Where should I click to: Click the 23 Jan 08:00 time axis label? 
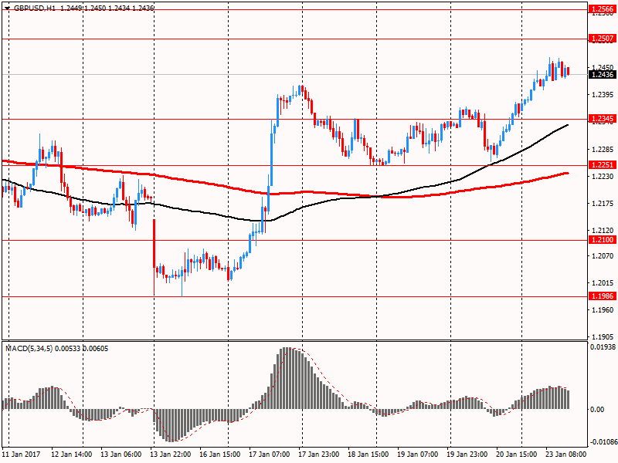[x=568, y=455]
